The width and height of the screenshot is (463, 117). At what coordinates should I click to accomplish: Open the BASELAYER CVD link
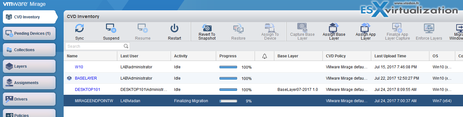(86, 78)
